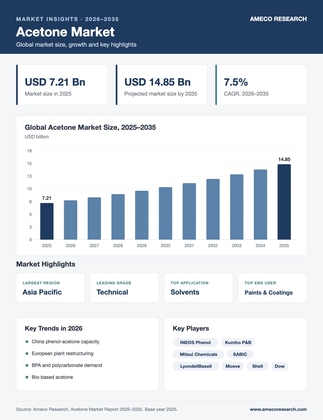
Task: Click the 2030 x-axis label
Action: [x=166, y=246]
